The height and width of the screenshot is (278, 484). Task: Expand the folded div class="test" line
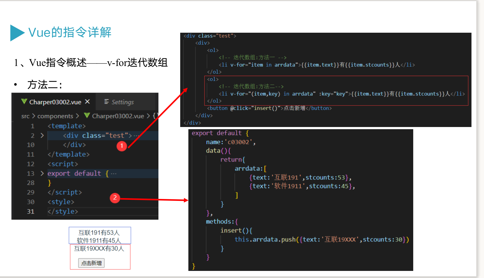pyautogui.click(x=42, y=135)
